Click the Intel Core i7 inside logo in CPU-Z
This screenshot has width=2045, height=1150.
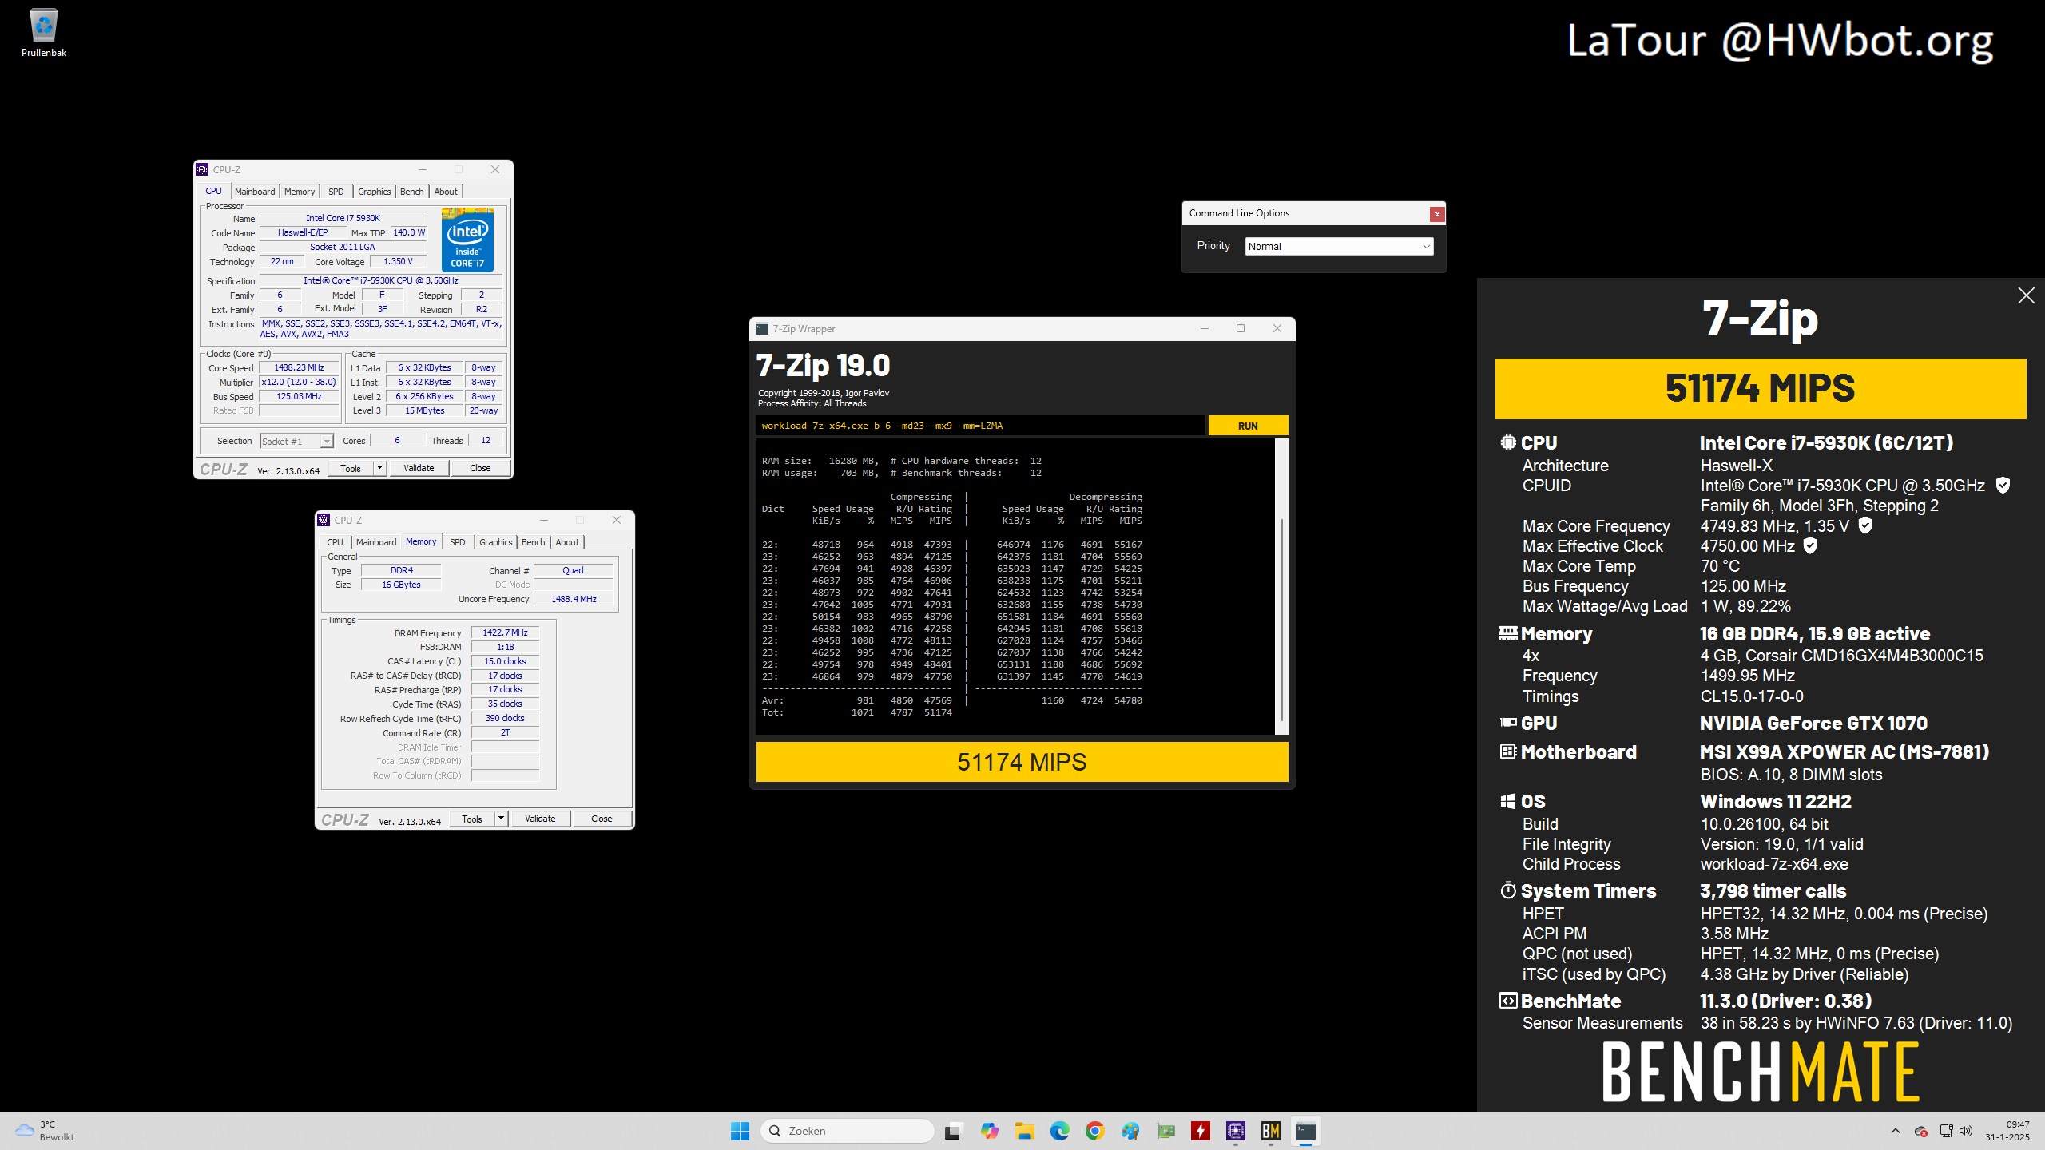pyautogui.click(x=467, y=240)
